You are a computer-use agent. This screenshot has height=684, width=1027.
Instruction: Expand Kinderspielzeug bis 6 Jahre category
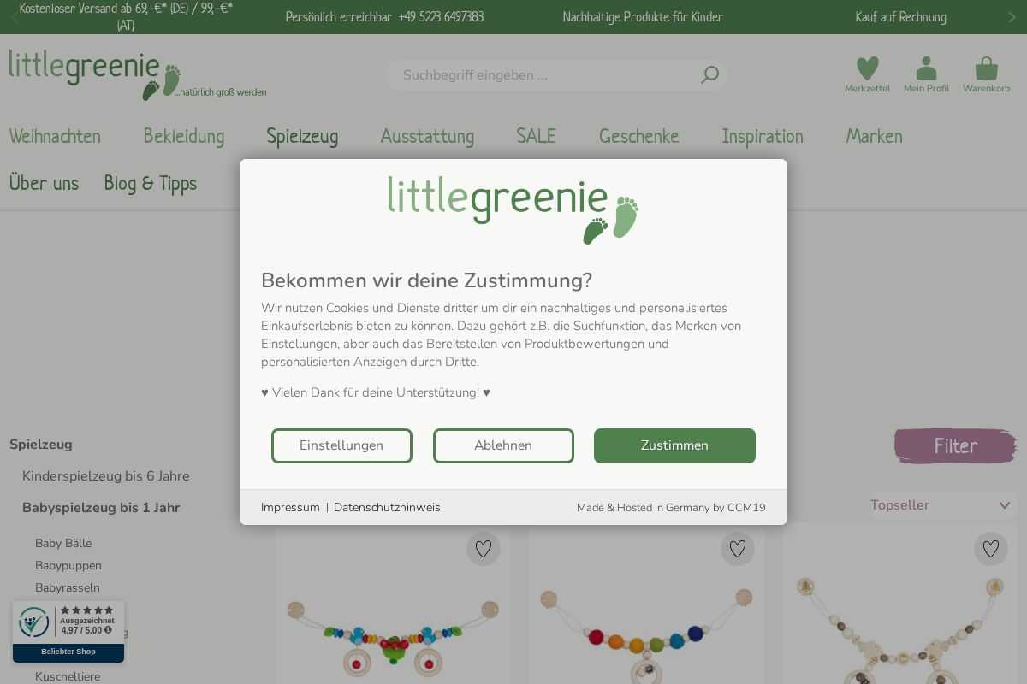point(106,476)
